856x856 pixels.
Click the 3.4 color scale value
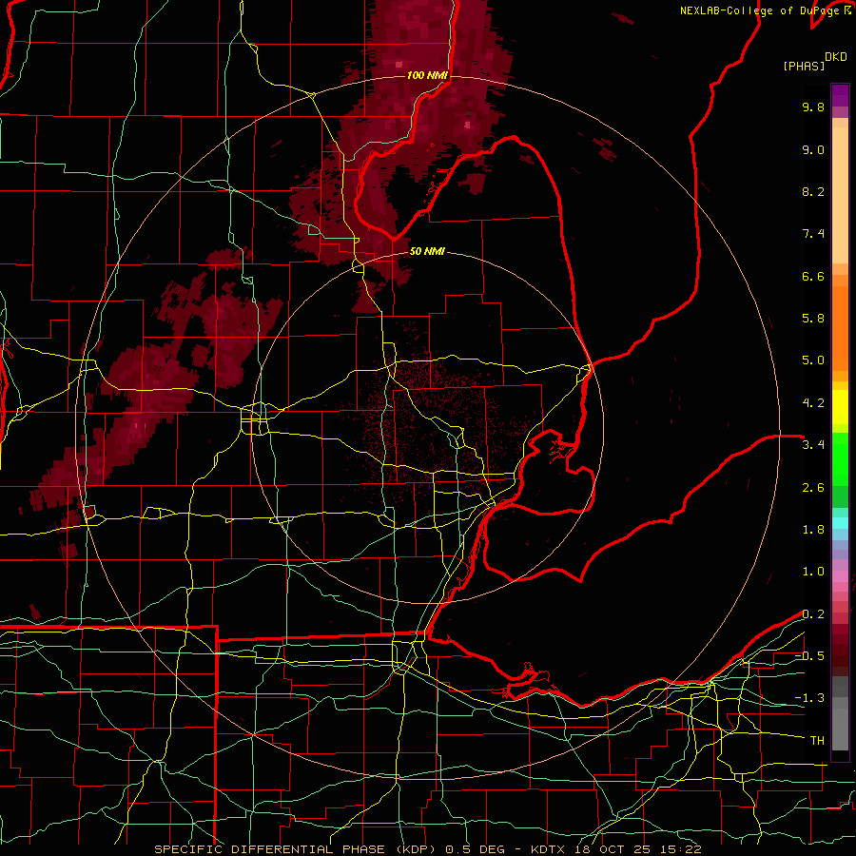pyautogui.click(x=813, y=445)
